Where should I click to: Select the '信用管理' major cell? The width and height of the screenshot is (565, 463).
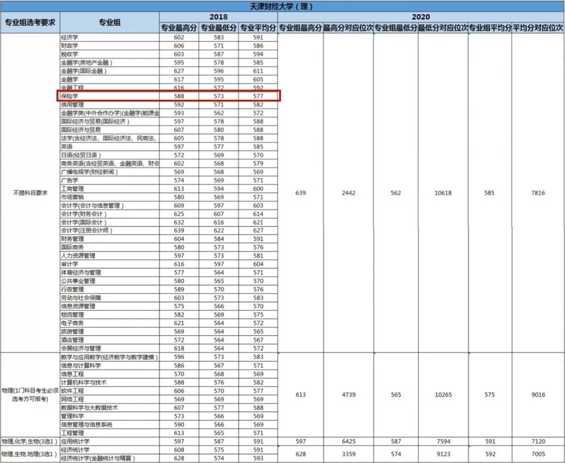109,105
